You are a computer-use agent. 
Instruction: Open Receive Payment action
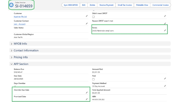pyautogui.click(x=106, y=5)
